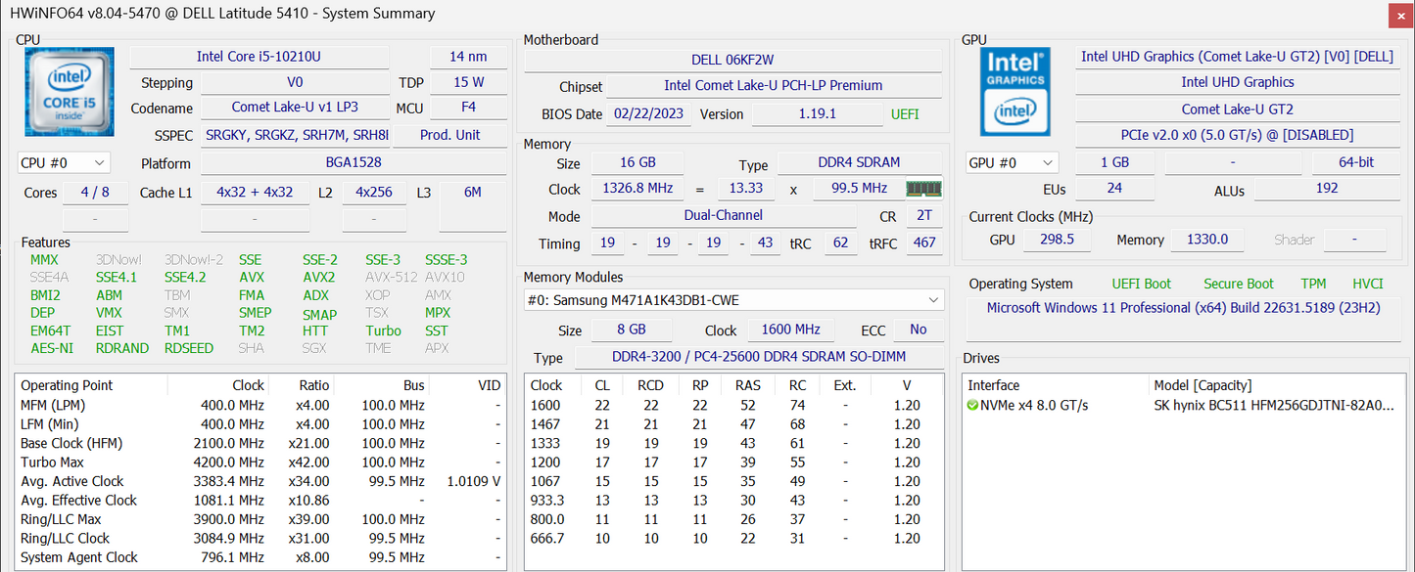Click the DDR4 SDRAM memory type
The height and width of the screenshot is (572, 1415).
[x=859, y=162]
